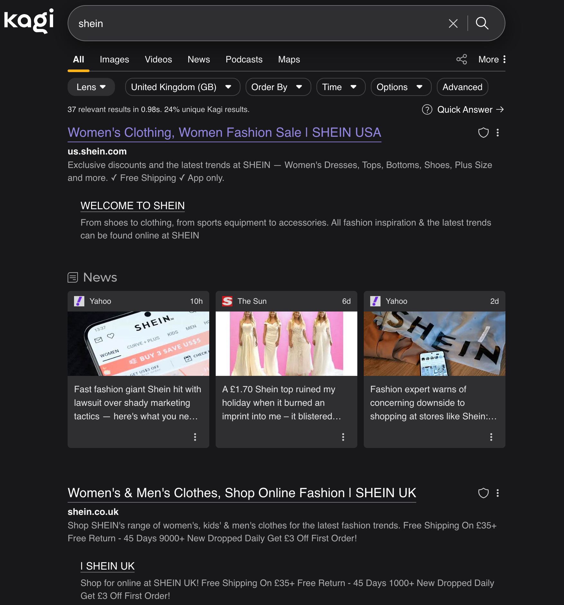Screen dimensions: 564x605
Task: Click the Advanced button
Action: tap(462, 87)
